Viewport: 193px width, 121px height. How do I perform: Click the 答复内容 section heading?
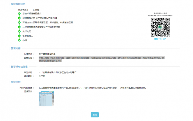16,48
